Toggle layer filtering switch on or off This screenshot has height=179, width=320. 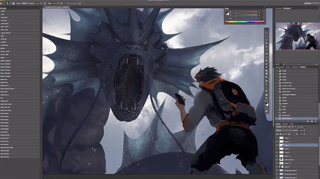coord(305,126)
